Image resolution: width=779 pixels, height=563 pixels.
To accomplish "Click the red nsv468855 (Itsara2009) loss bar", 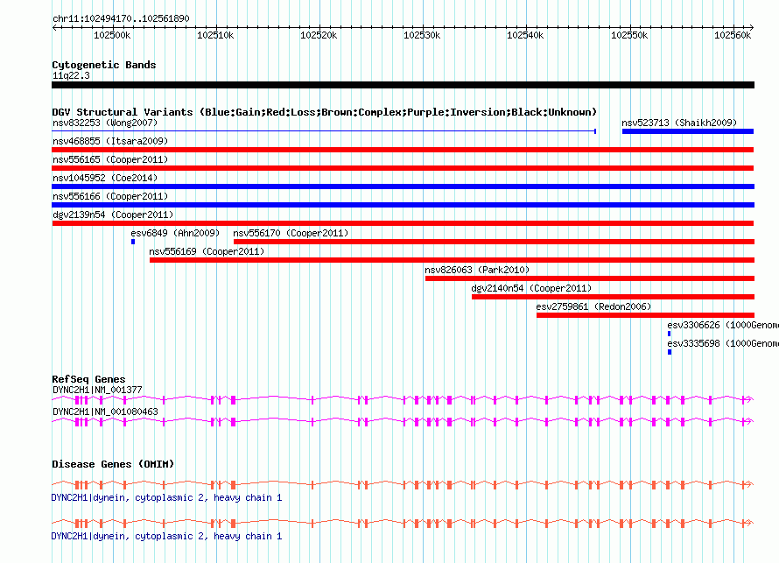I will (x=403, y=150).
